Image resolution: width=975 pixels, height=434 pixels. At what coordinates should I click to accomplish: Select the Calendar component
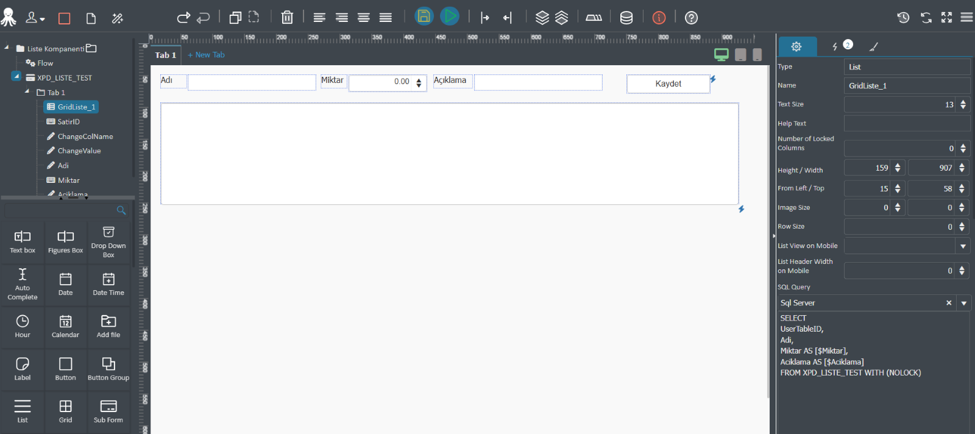pyautogui.click(x=65, y=326)
